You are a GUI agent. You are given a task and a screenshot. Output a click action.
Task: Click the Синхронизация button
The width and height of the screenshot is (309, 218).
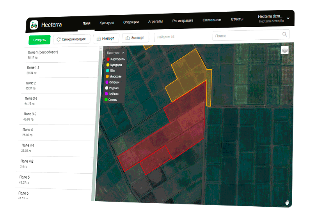tap(72, 39)
